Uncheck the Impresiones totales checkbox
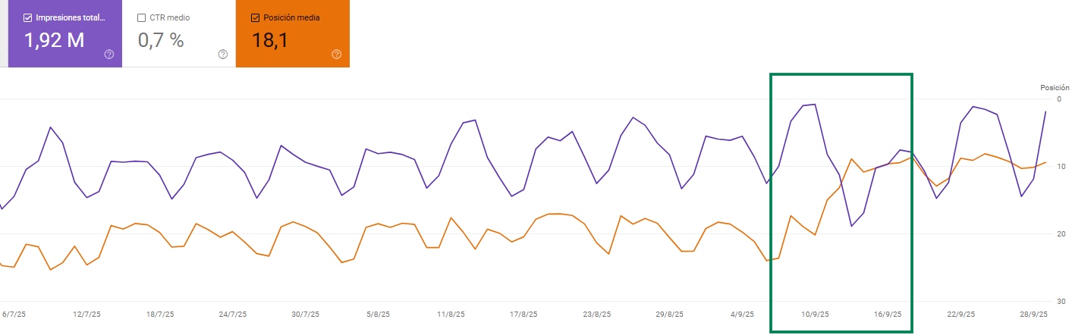 (x=28, y=17)
